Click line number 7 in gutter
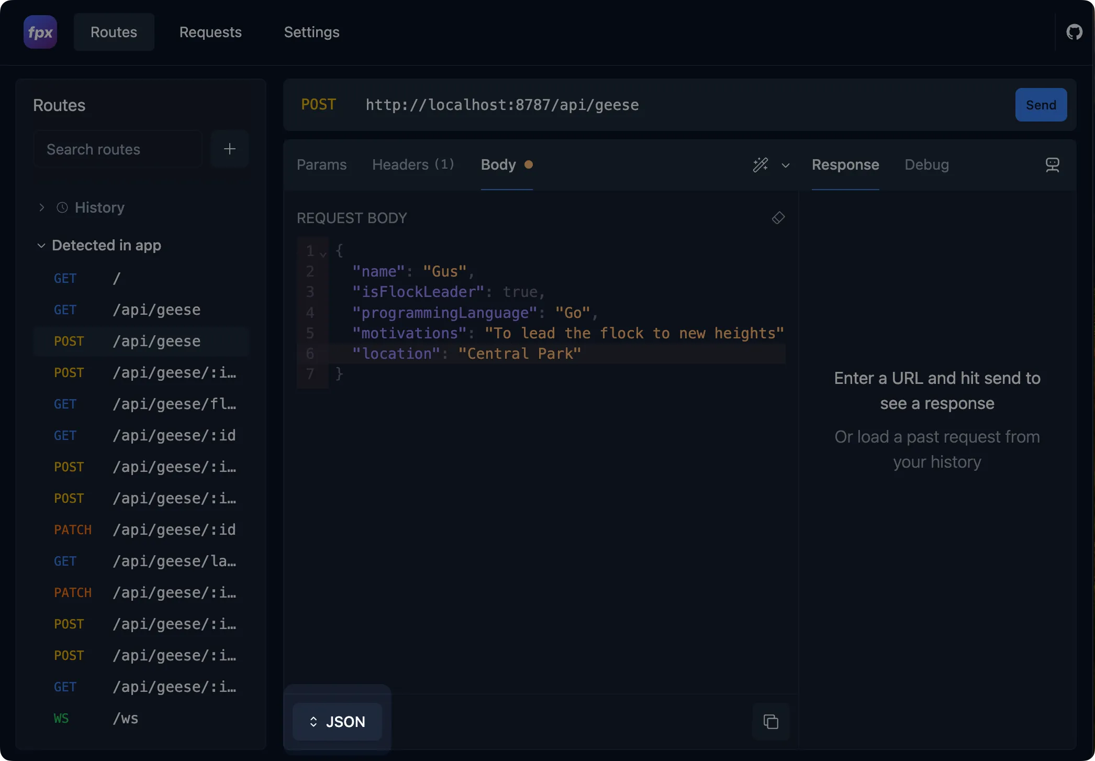The height and width of the screenshot is (761, 1095). tap(310, 374)
